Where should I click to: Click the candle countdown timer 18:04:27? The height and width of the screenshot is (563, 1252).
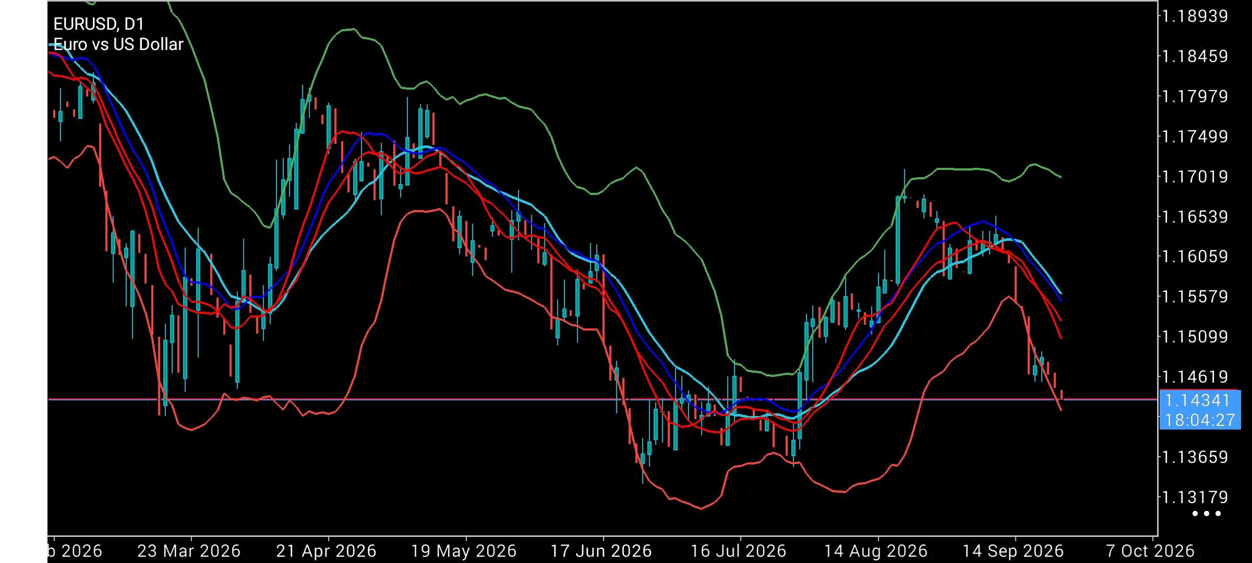(x=1200, y=420)
